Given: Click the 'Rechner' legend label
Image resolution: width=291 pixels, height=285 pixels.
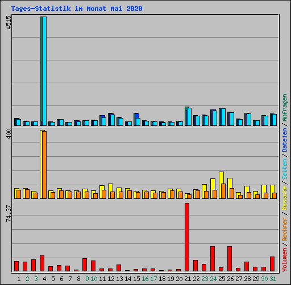Looking at the screenshot, I should [284, 230].
